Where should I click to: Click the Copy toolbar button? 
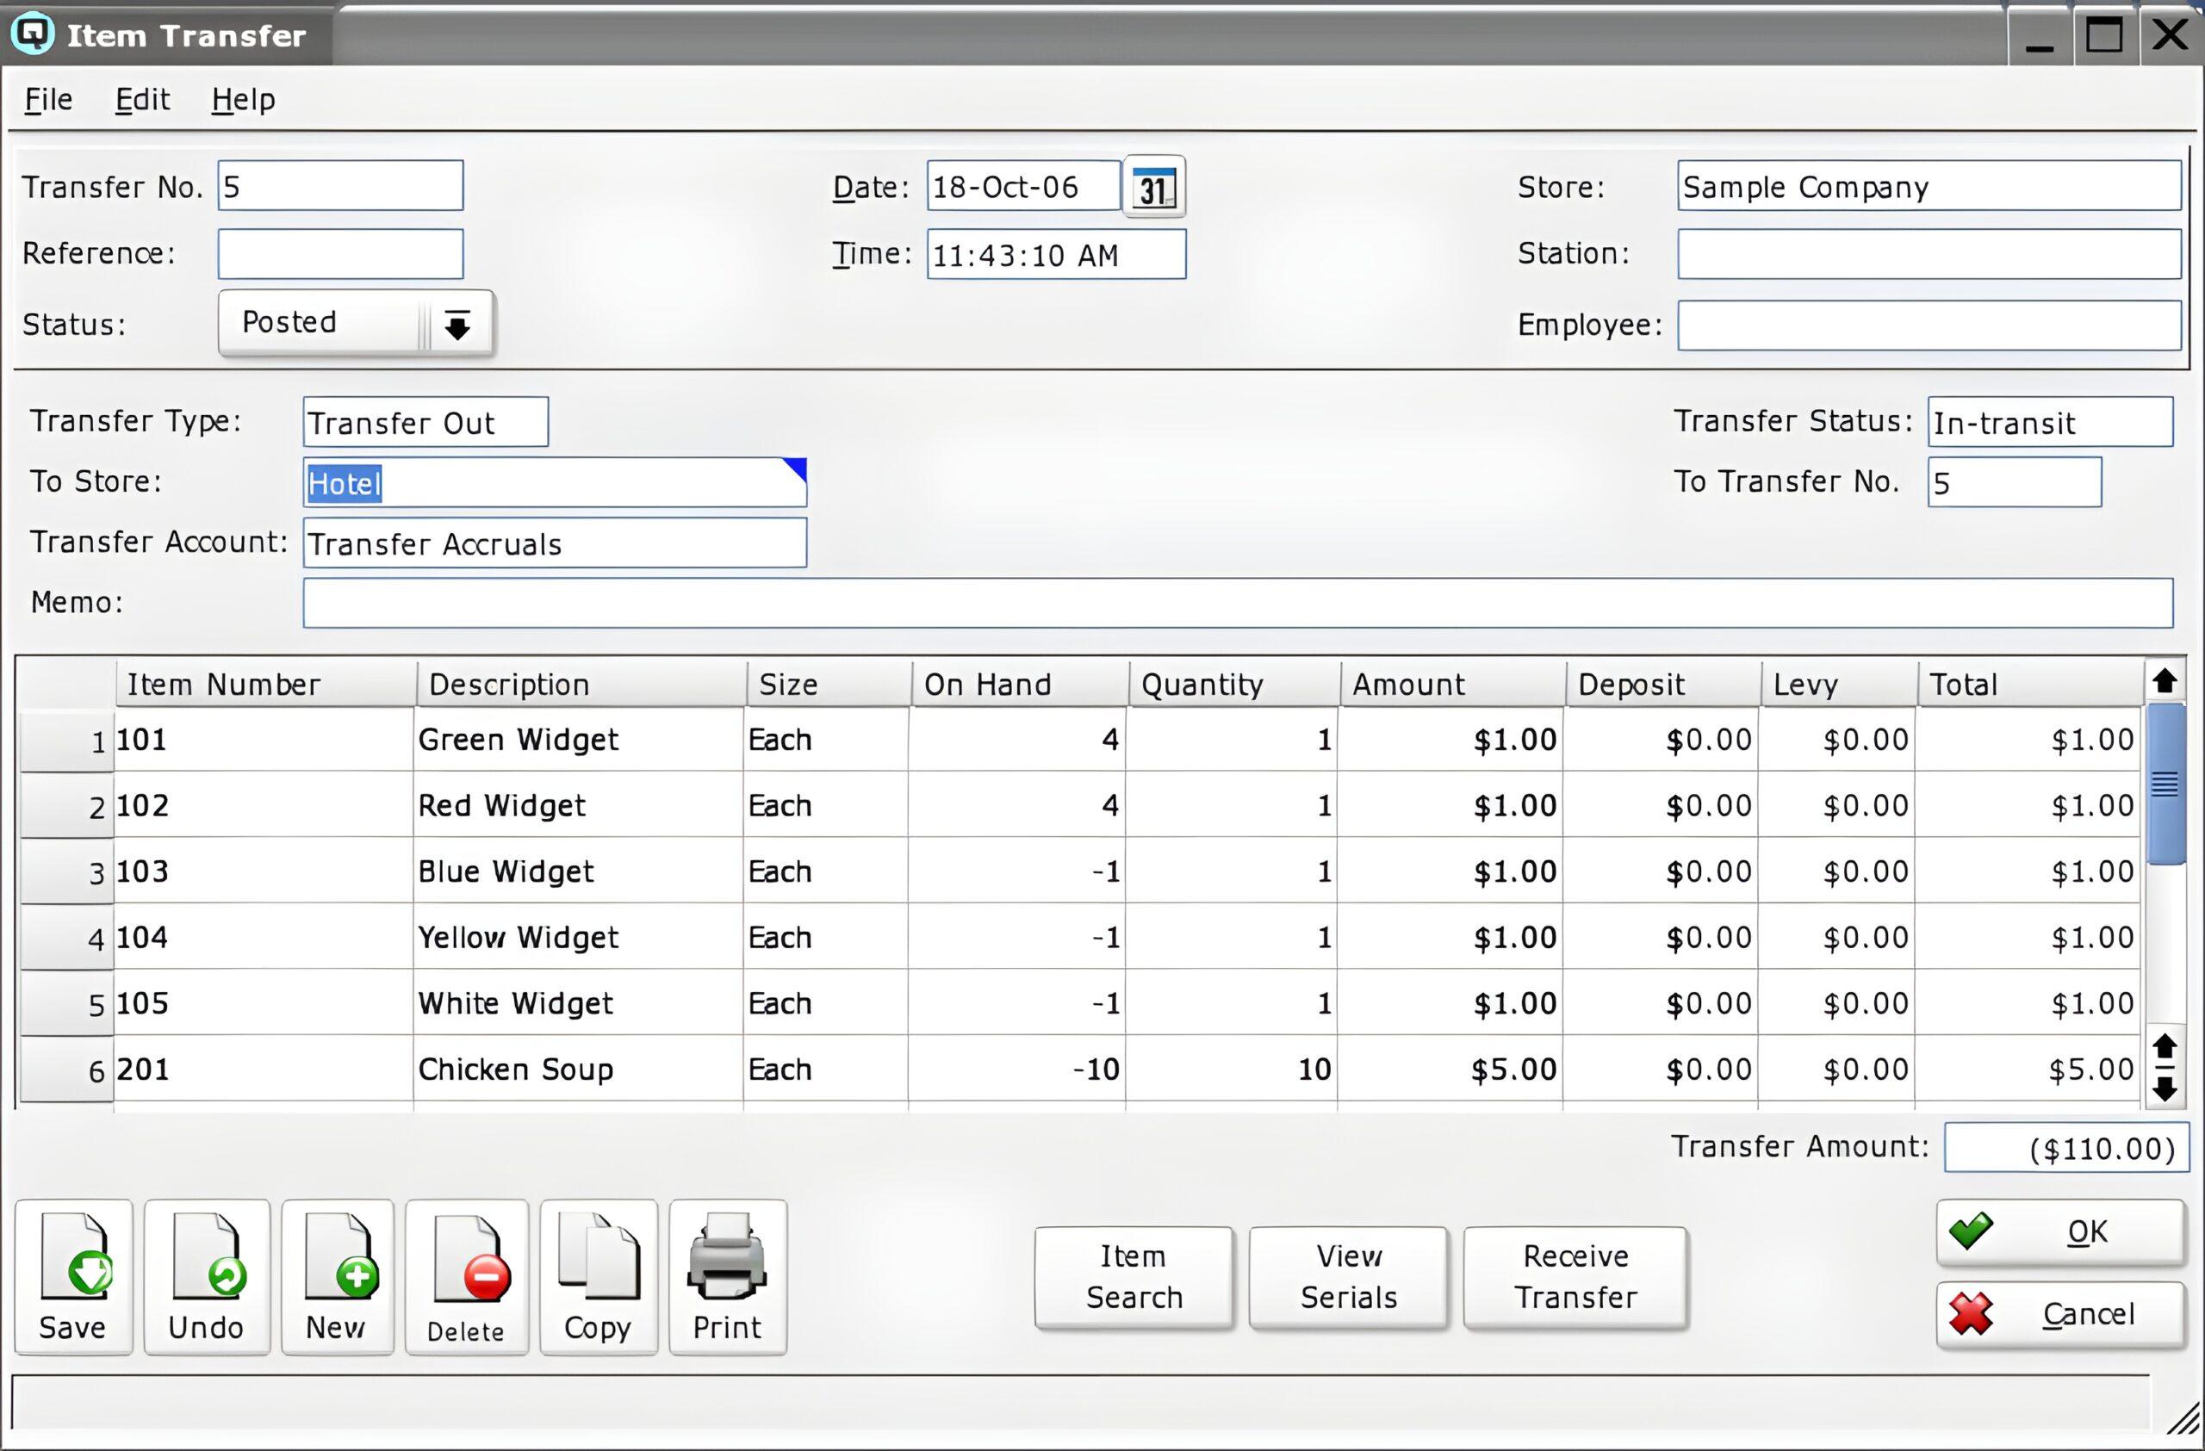click(x=599, y=1277)
